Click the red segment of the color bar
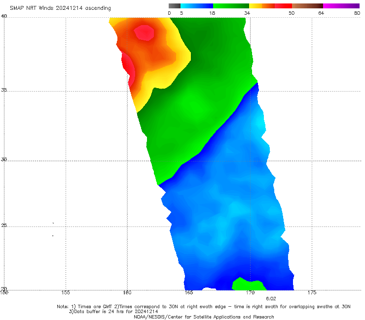 pyautogui.click(x=283, y=6)
